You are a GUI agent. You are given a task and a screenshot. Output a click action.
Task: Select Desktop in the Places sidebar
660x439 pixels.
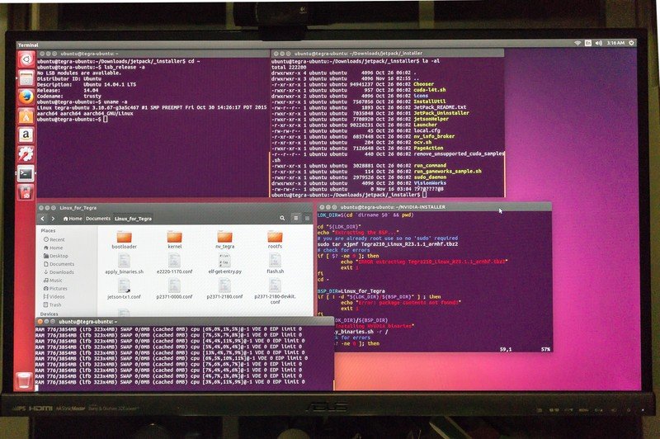(x=55, y=256)
